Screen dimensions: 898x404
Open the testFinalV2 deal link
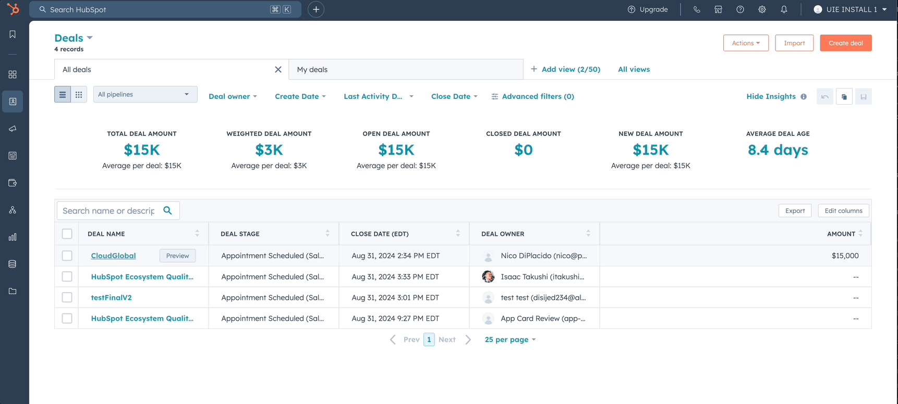[111, 297]
